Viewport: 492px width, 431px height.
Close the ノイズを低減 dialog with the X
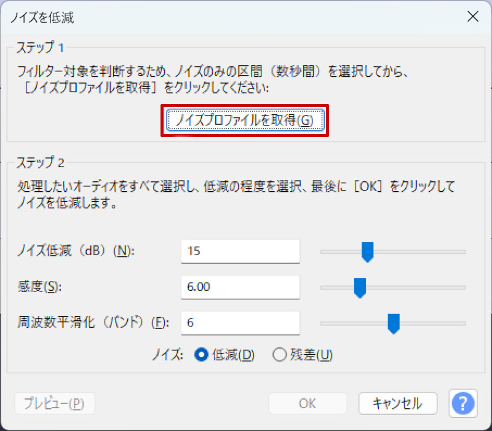pos(473,16)
